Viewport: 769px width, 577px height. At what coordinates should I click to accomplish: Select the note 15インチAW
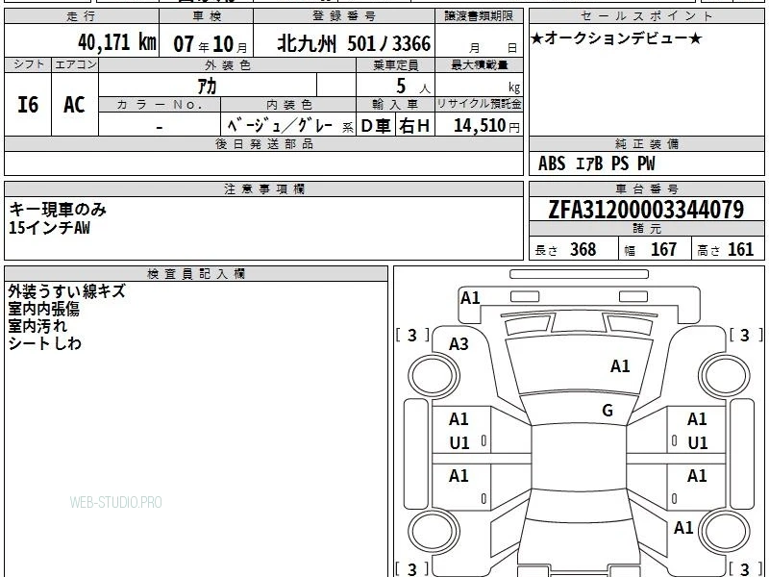[49, 228]
